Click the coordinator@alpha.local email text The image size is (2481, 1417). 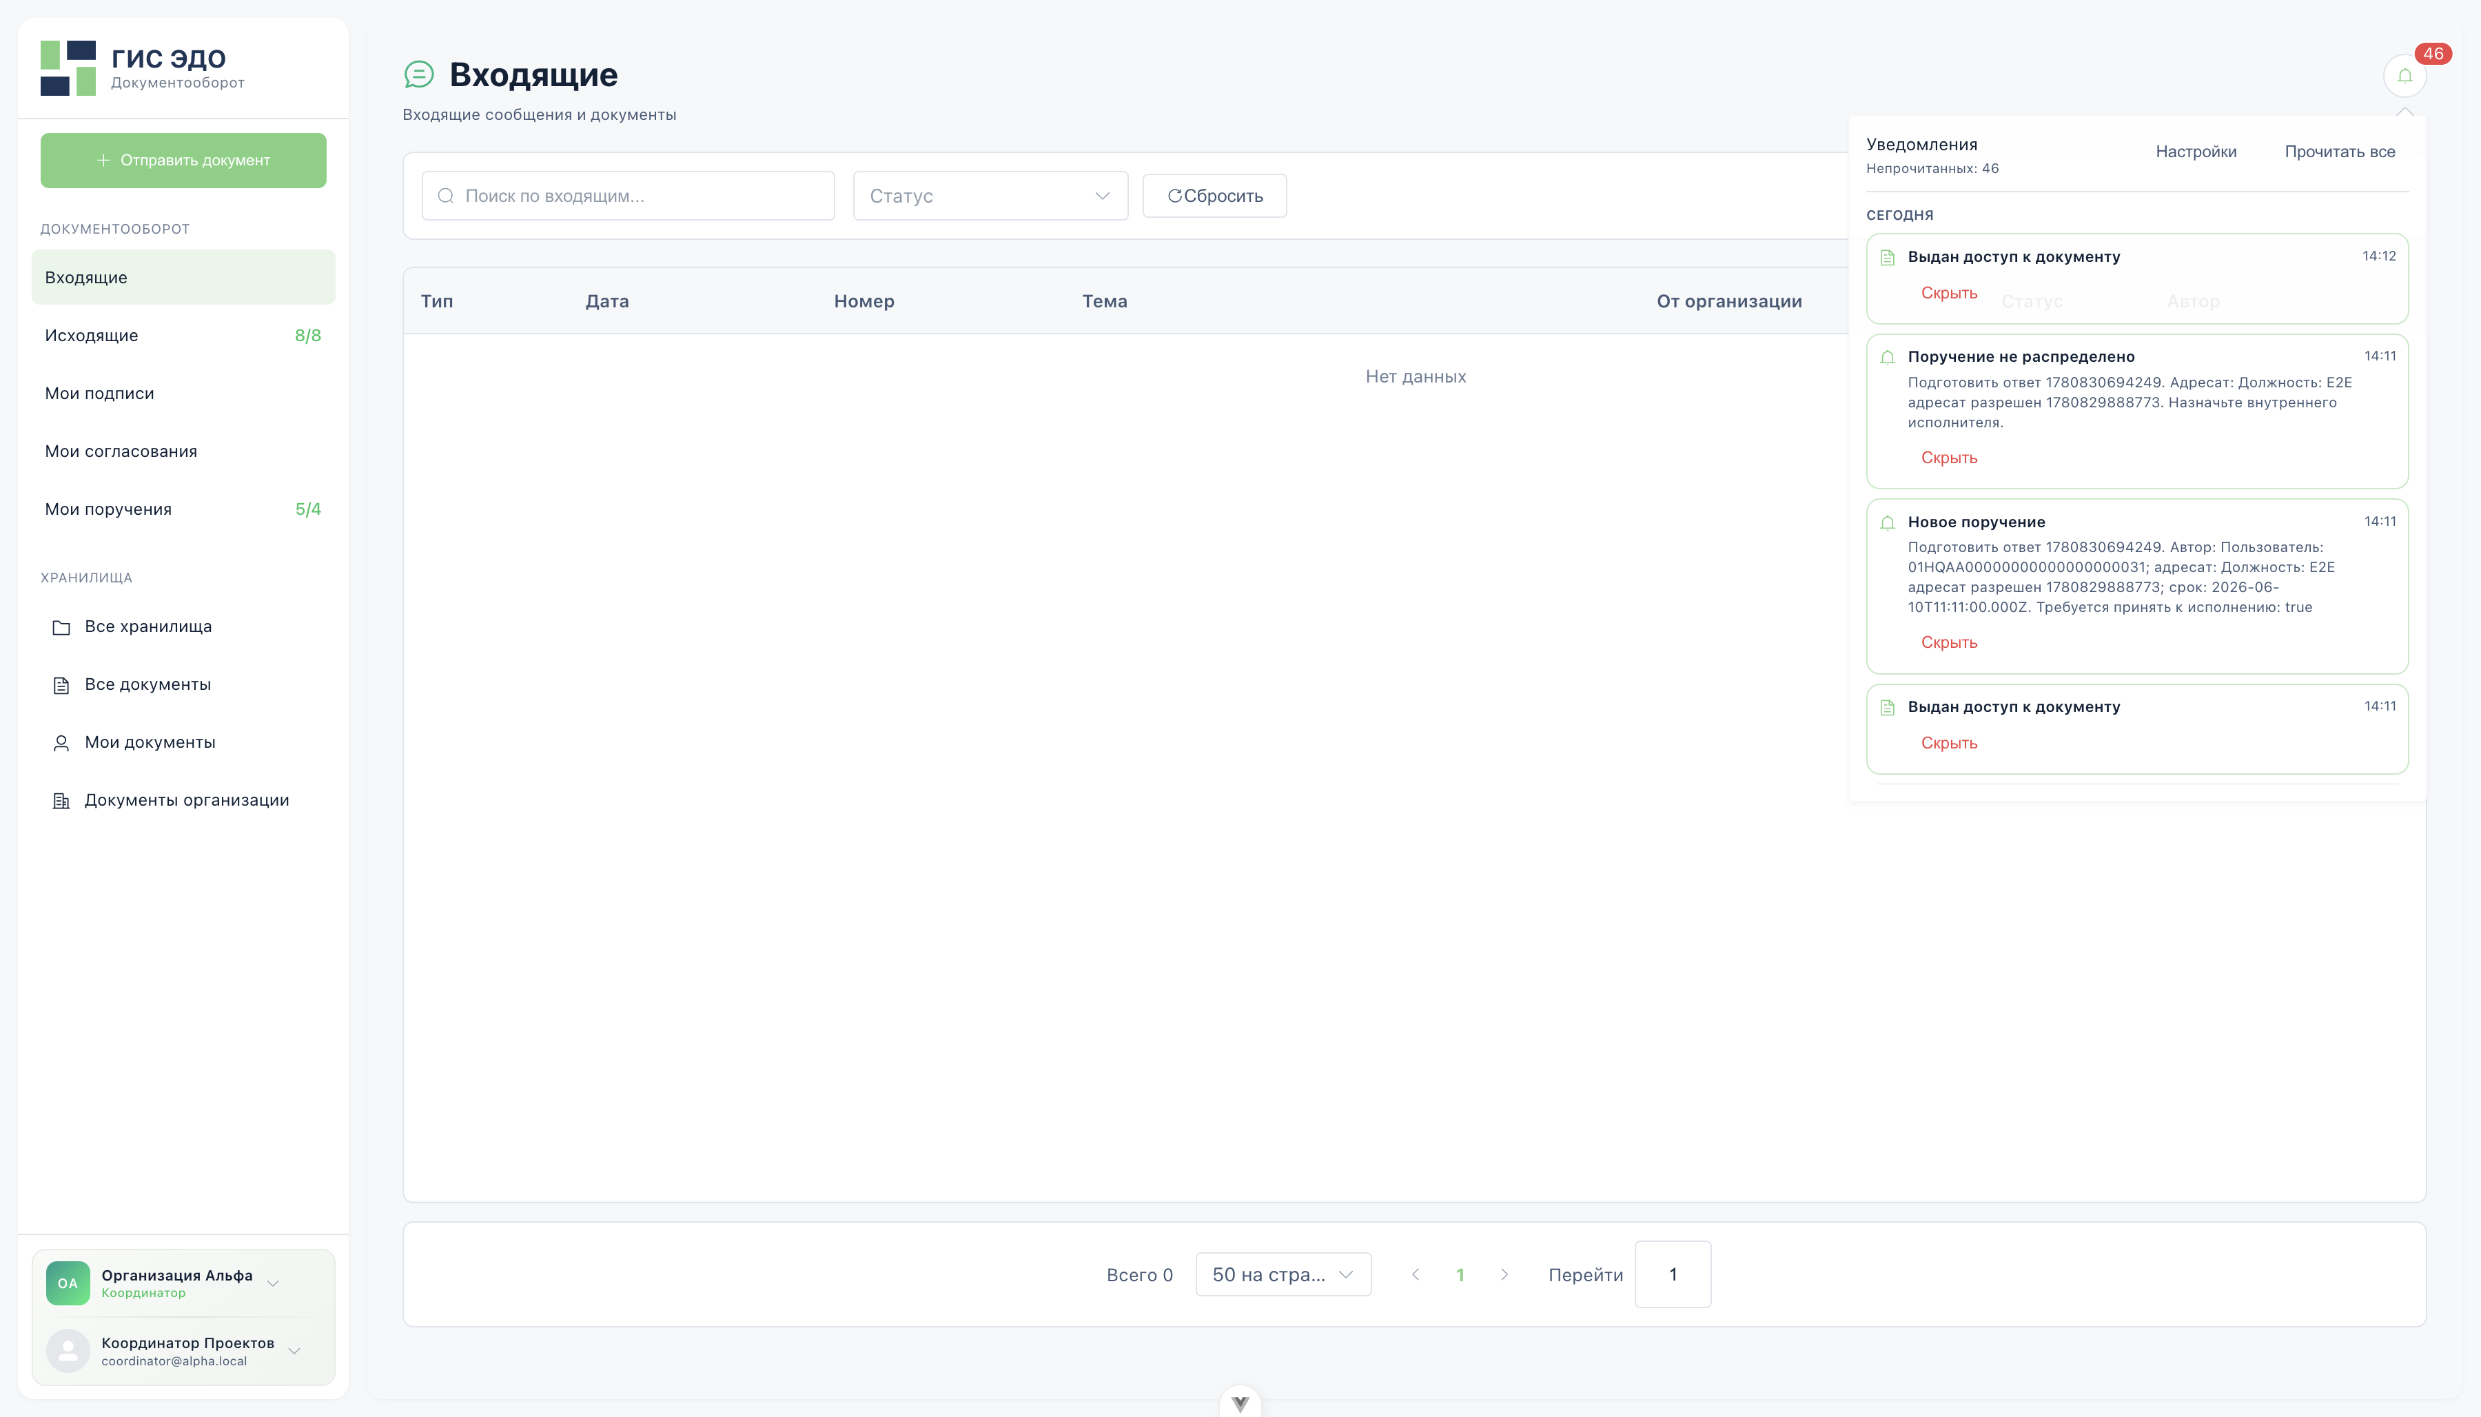click(x=174, y=1362)
